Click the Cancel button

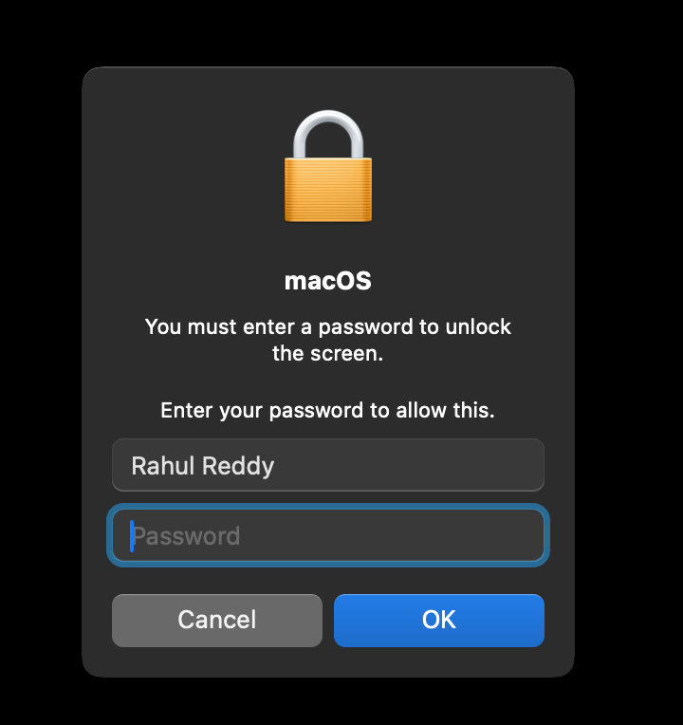tap(216, 620)
